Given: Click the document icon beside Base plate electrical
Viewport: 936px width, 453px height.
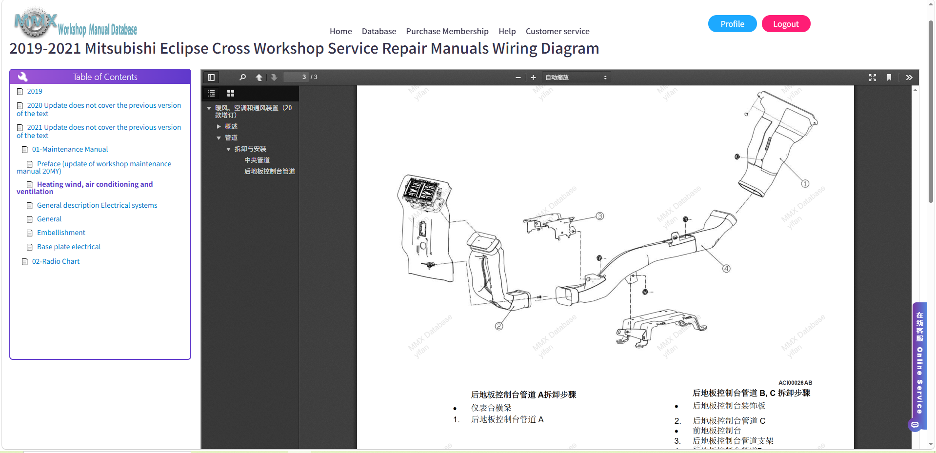Looking at the screenshot, I should (30, 247).
